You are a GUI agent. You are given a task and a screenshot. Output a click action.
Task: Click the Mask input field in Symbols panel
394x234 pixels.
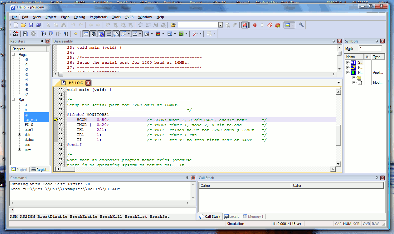point(371,48)
